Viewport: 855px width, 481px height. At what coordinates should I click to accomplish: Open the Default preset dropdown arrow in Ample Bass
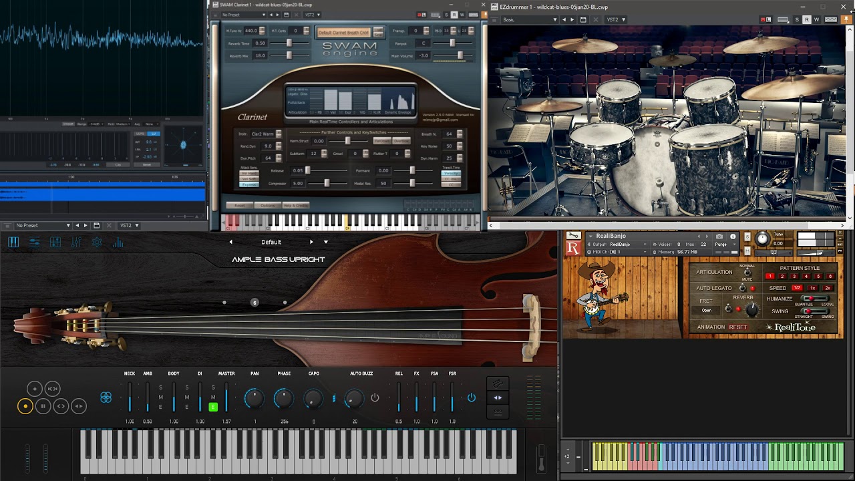pos(326,242)
